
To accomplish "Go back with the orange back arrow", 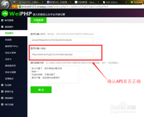I will pyautogui.click(x=15, y=7).
